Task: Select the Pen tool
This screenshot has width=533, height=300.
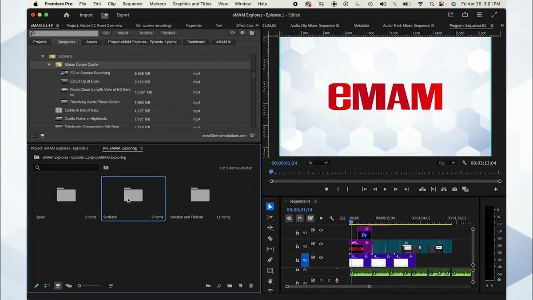Action: pos(270,260)
